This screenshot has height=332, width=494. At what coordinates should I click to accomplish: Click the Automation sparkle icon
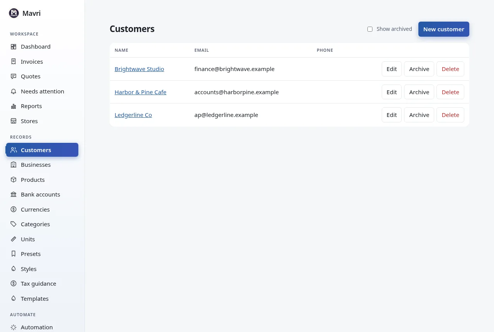coord(14,327)
